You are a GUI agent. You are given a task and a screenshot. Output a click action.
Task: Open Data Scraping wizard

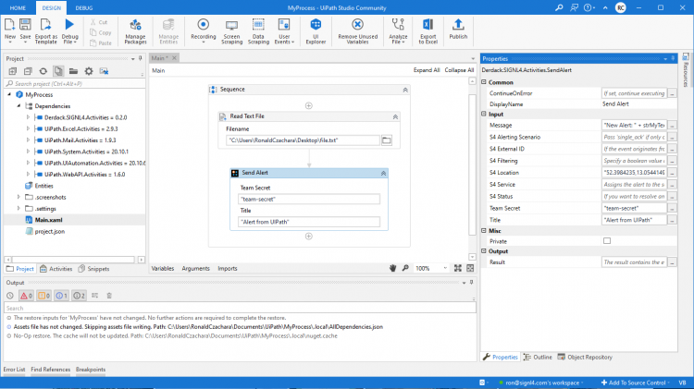(x=258, y=30)
